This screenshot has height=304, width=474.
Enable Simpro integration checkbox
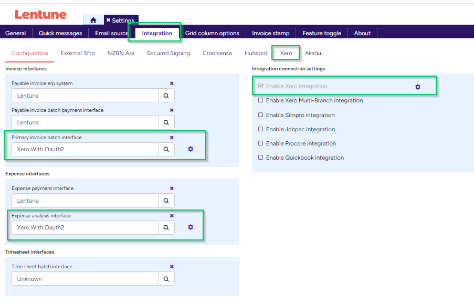[260, 115]
